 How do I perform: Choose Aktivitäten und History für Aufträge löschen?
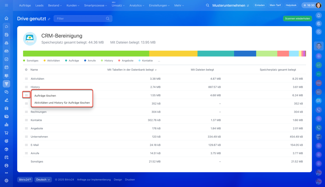coord(62,103)
